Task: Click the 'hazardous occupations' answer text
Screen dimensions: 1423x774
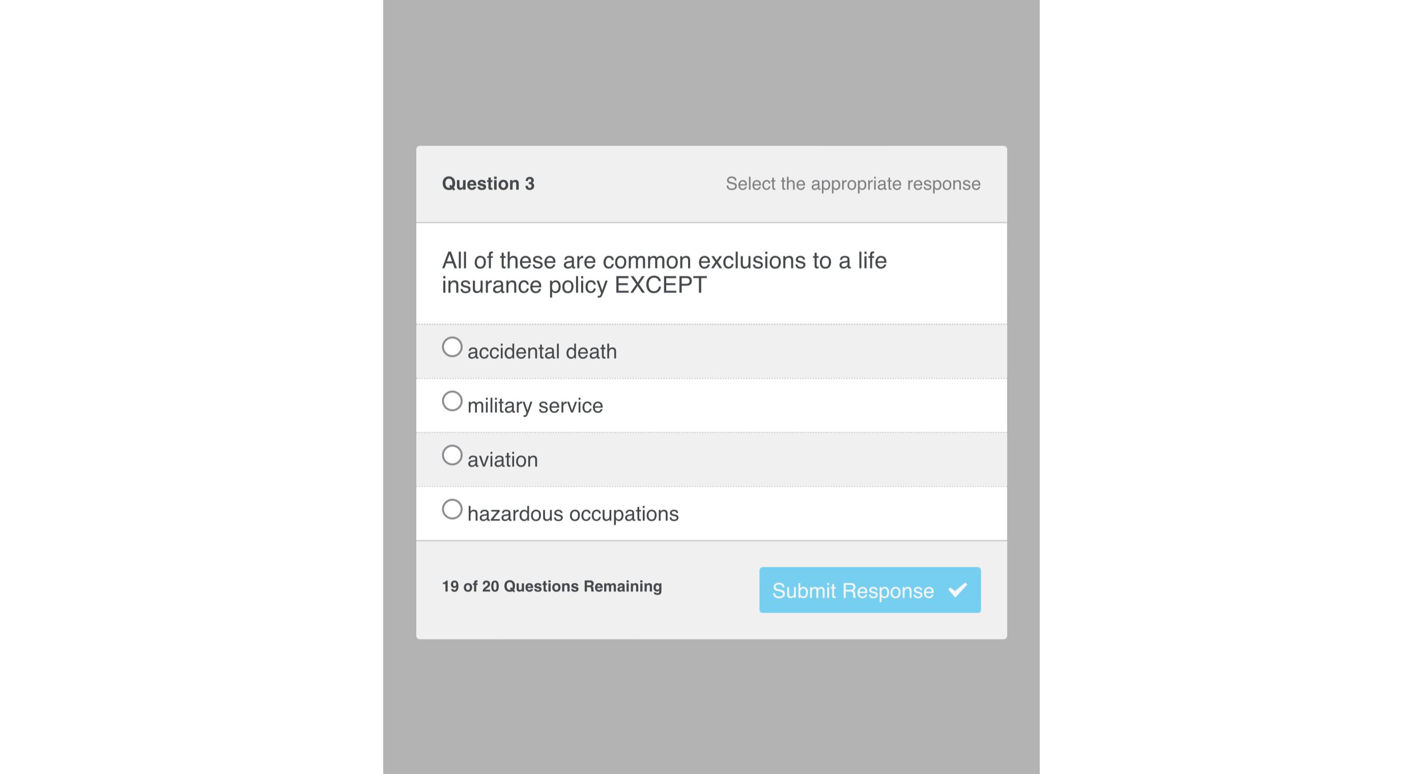Action: point(573,514)
